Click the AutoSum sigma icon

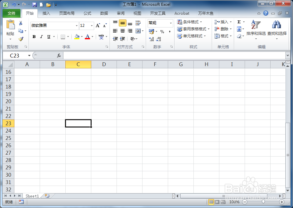pyautogui.click(x=239, y=22)
